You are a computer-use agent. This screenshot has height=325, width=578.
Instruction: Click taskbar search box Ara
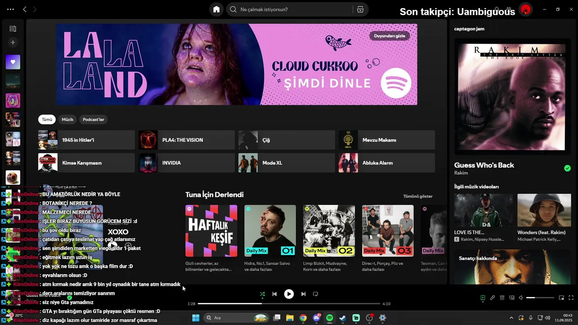(237, 318)
